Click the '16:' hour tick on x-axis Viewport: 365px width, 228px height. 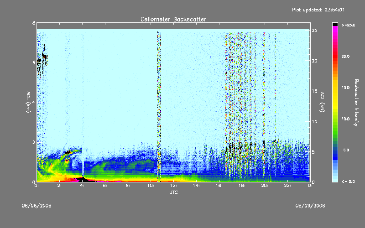[x=219, y=186]
